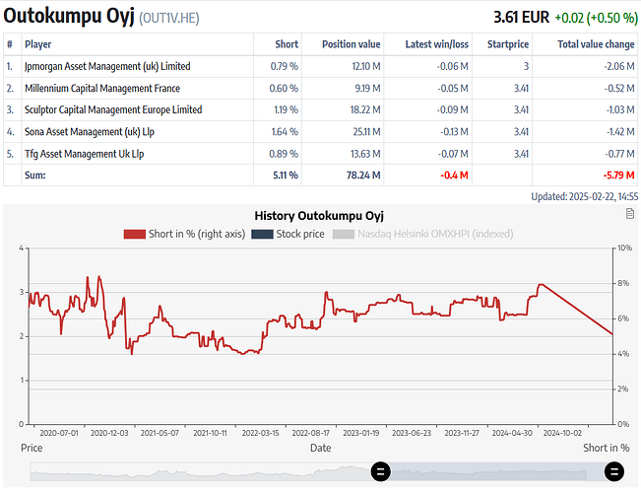The height and width of the screenshot is (493, 641).
Task: Click the grey OMXHPI legend swatch
Action: pos(344,235)
